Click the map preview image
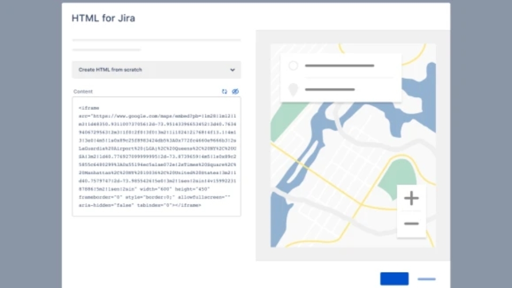Viewport: 512px width, 288px height. point(353,145)
